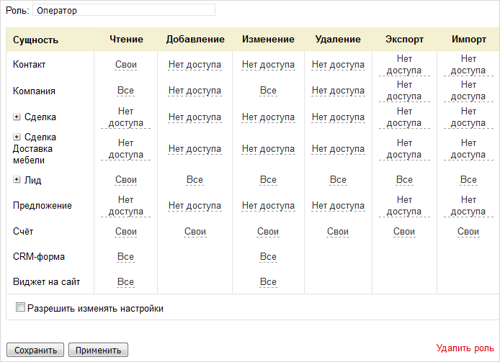The image size is (500, 362).
Task: Focus the Роль name input field
Action: tap(124, 10)
